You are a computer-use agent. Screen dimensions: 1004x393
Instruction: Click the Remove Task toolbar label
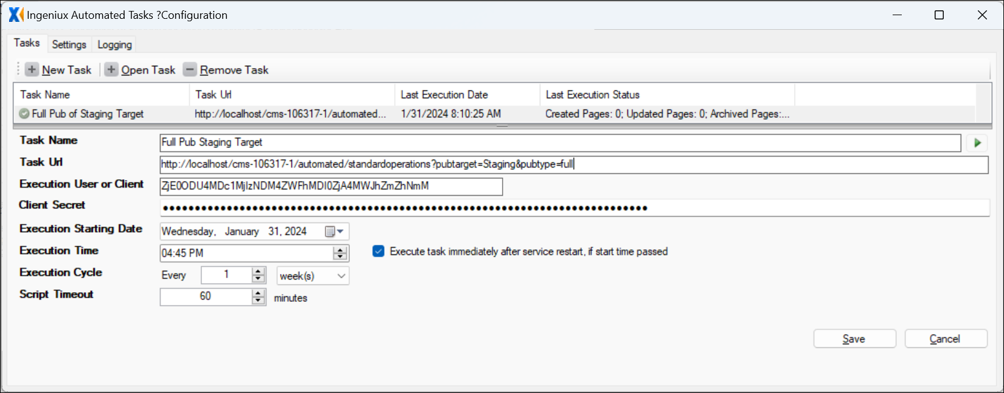click(x=234, y=70)
